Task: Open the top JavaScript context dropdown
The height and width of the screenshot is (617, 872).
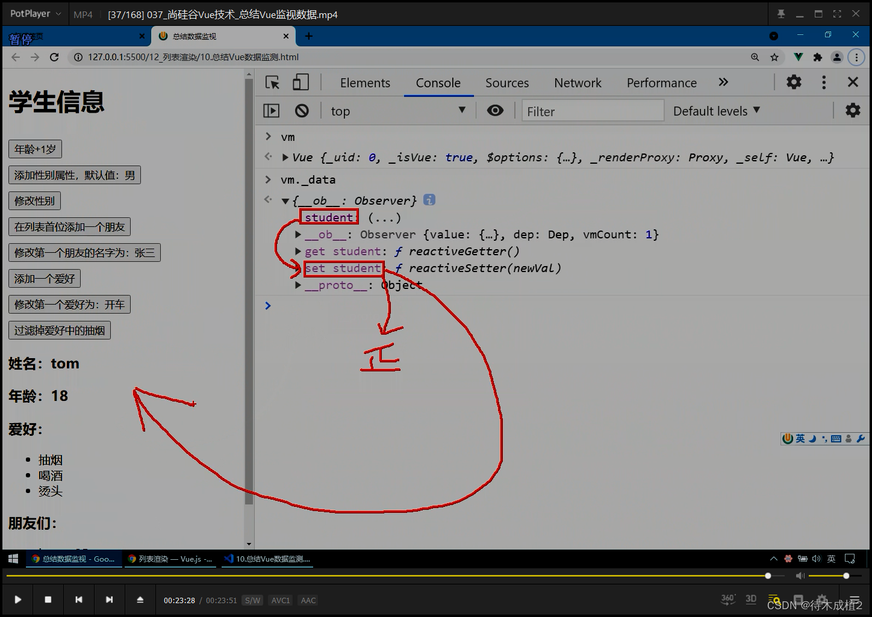Action: pos(397,111)
